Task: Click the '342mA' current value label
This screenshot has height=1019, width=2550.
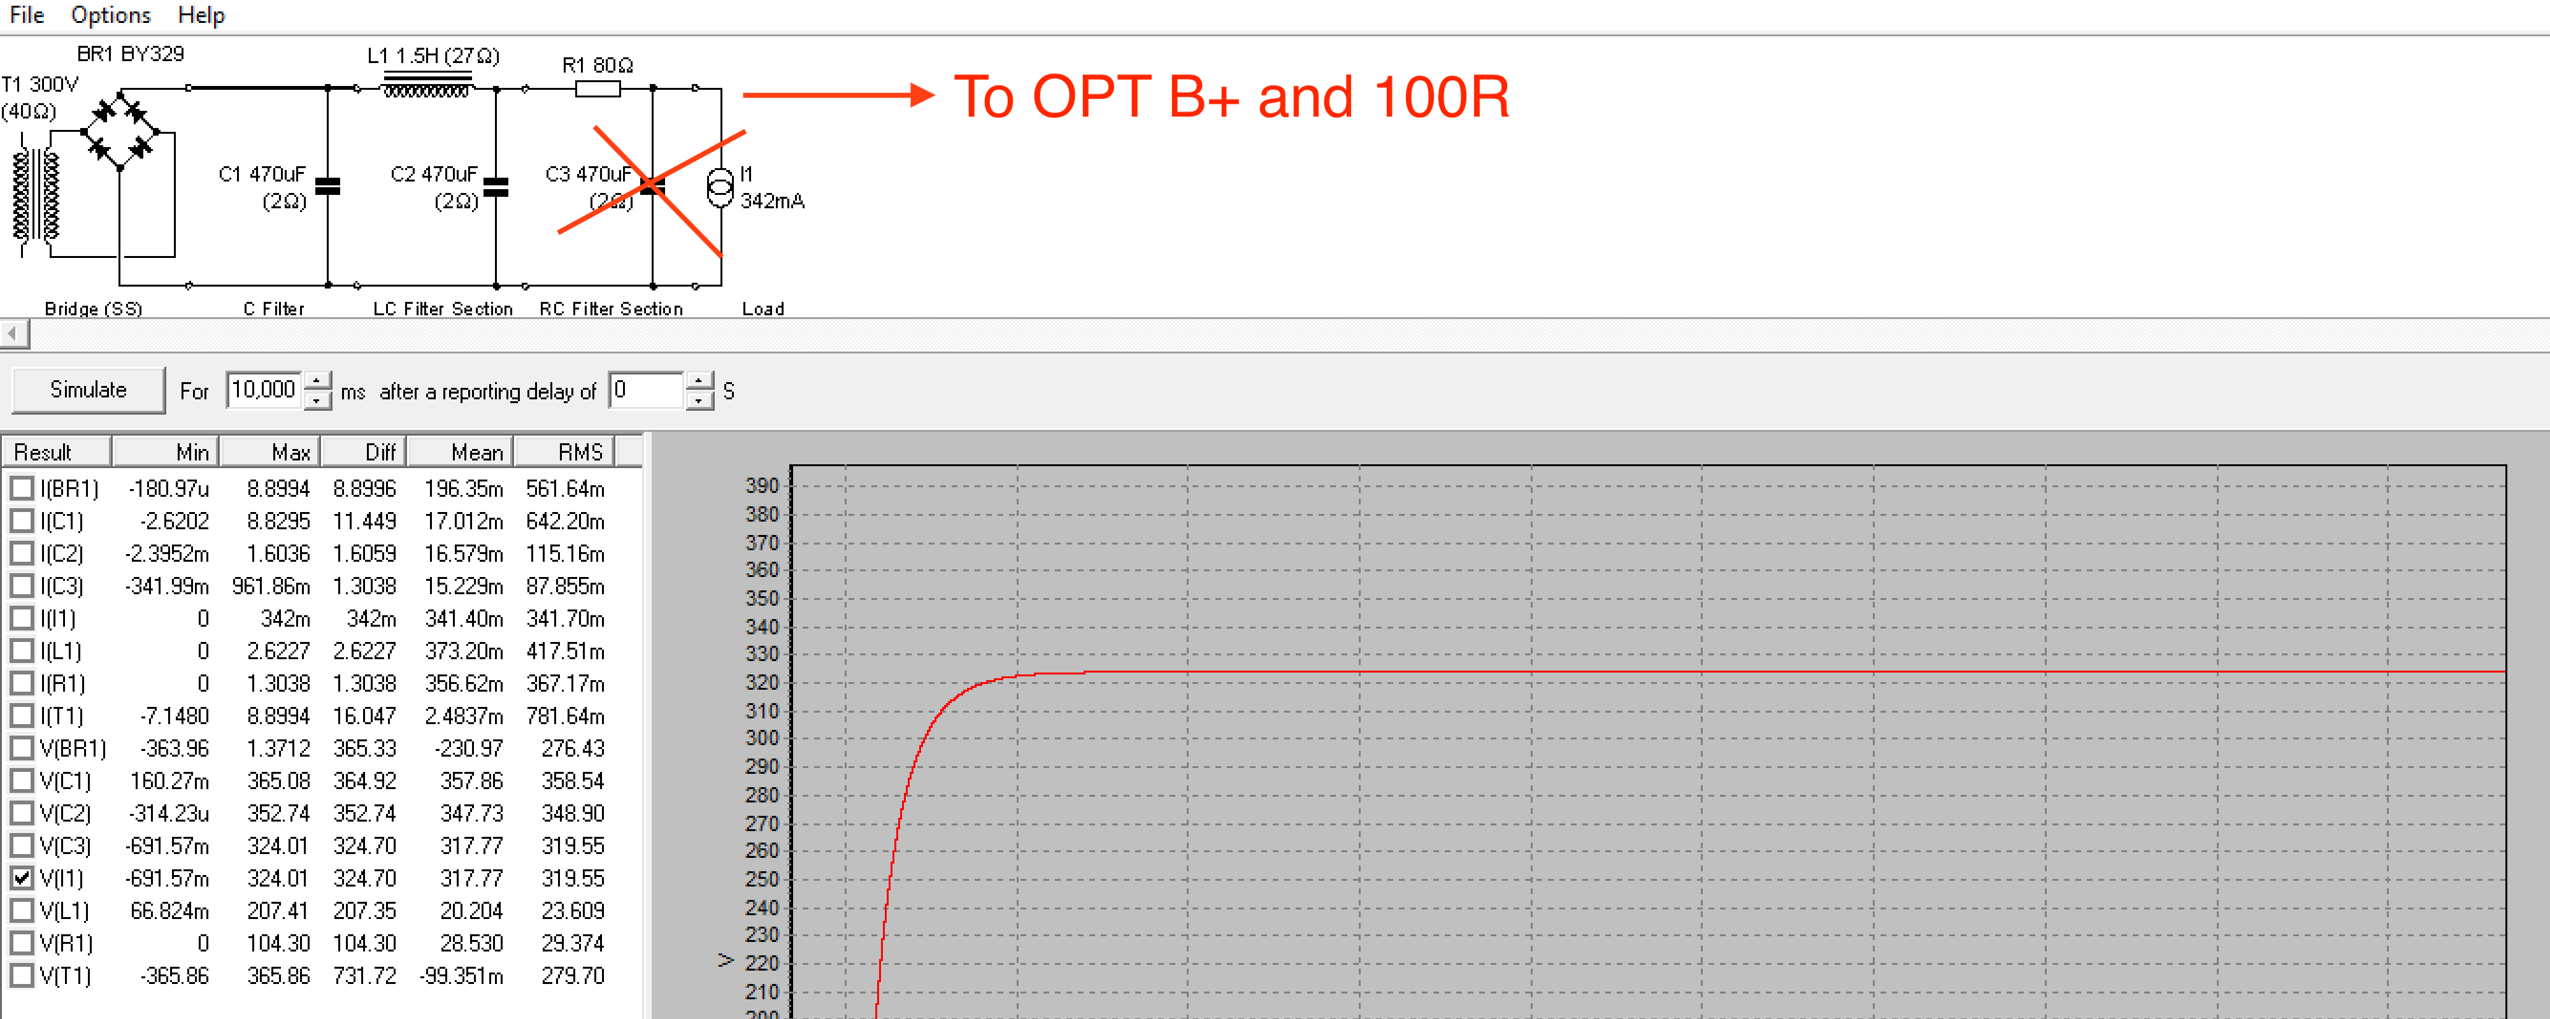Action: [772, 201]
